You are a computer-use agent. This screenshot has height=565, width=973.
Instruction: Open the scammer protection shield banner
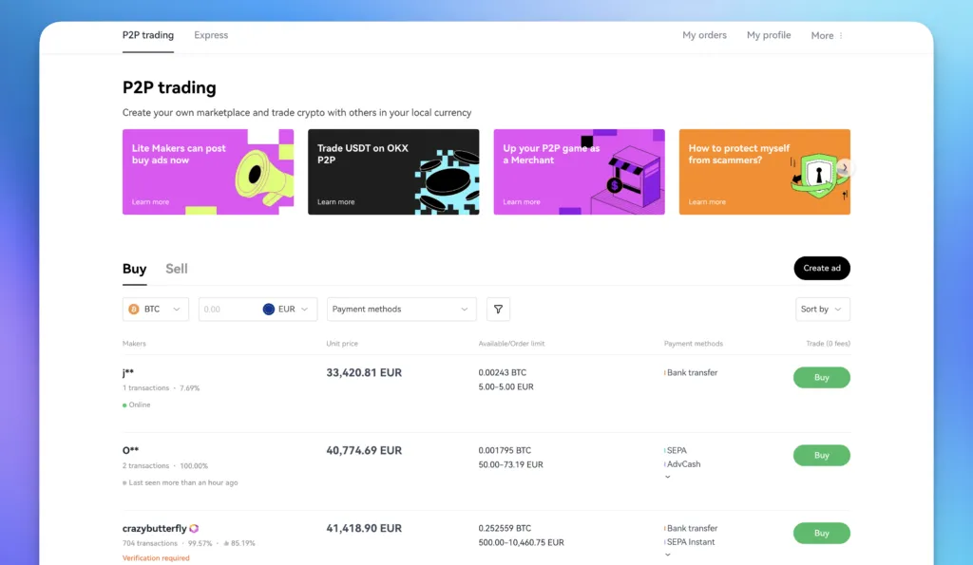[764, 172]
